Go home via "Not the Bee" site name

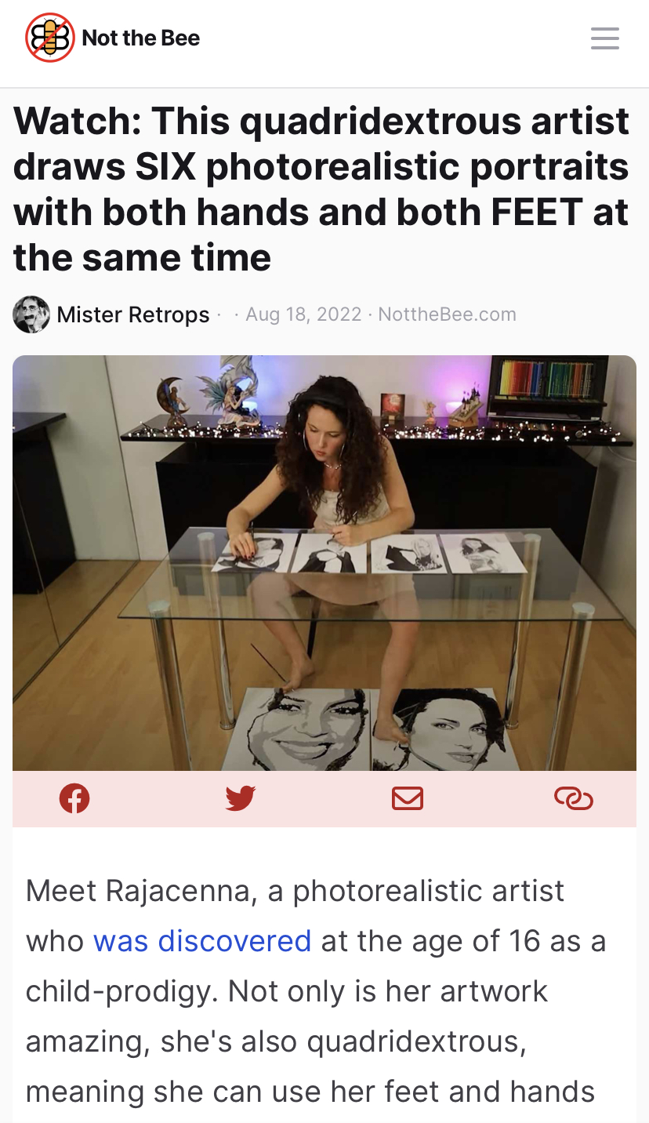pos(141,38)
